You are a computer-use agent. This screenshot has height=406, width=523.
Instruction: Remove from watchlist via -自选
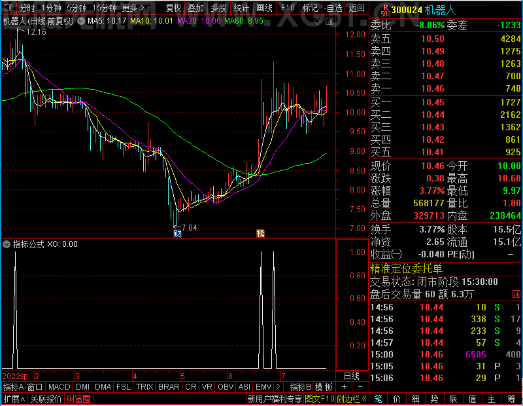pos(333,8)
